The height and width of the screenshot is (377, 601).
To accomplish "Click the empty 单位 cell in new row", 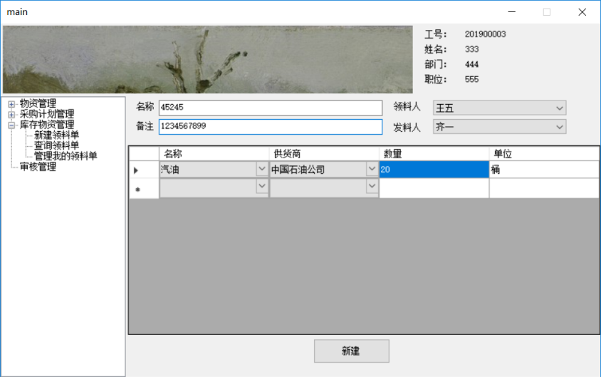I will point(544,188).
